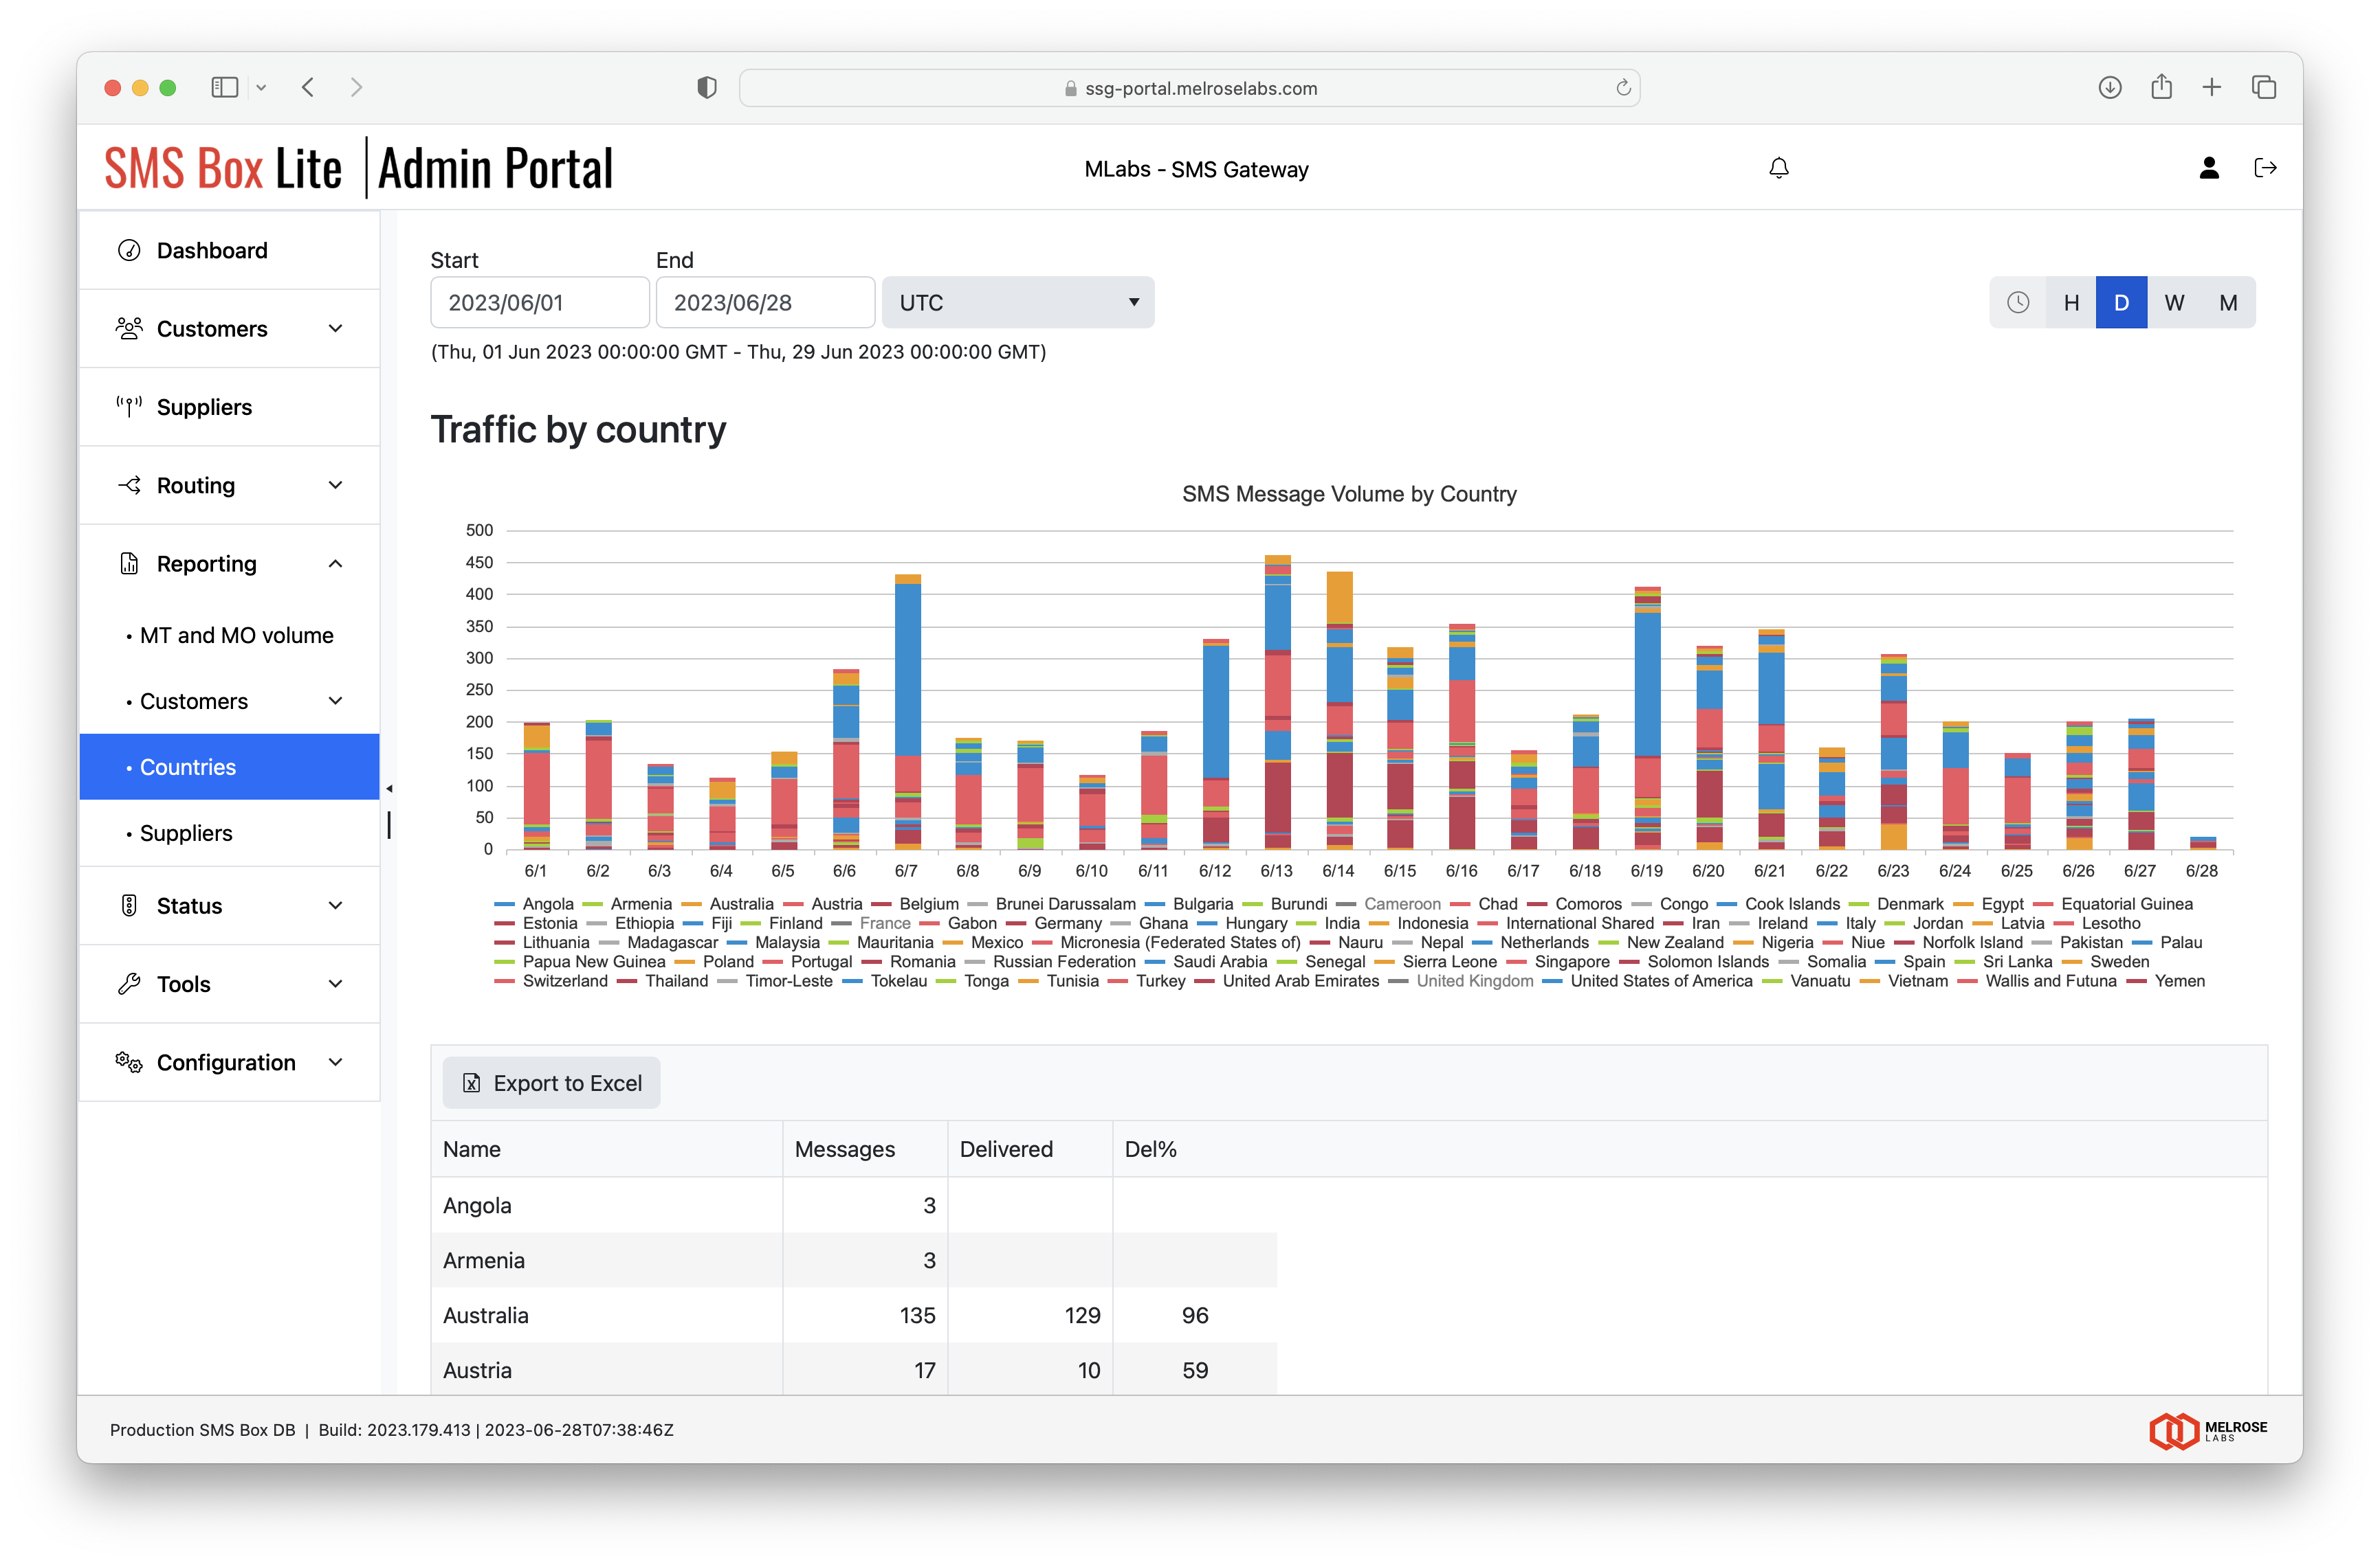2380x1565 pixels.
Task: Click the clock time-range icon
Action: point(2018,303)
